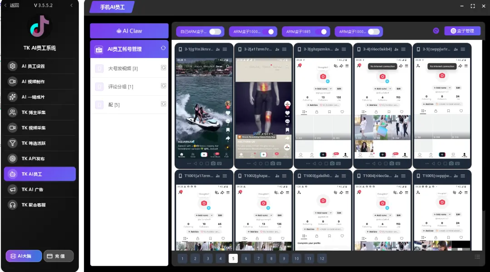This screenshot has height=272, width=490.
Task: Click the 3-1 jet ski phone screen
Action: [x=204, y=108]
